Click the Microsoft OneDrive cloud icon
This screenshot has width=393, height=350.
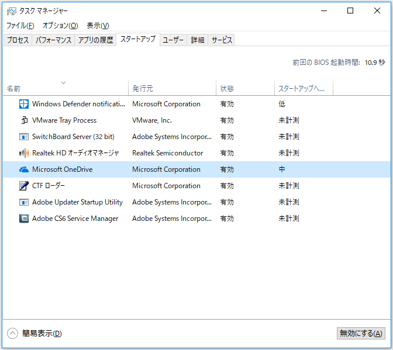24,169
